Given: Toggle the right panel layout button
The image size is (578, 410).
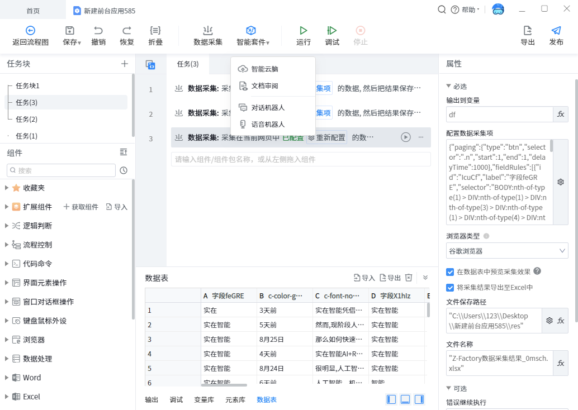Looking at the screenshot, I should [x=419, y=399].
